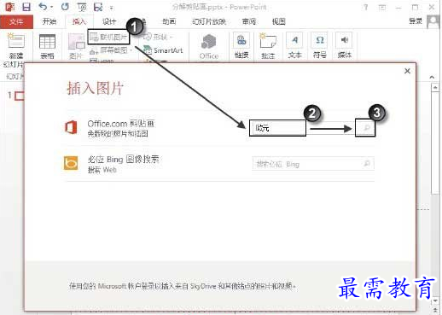
Task: Click the 插入图片 dialog title text
Action: click(96, 88)
